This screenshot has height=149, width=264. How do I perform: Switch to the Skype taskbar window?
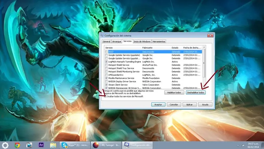(x=75, y=145)
